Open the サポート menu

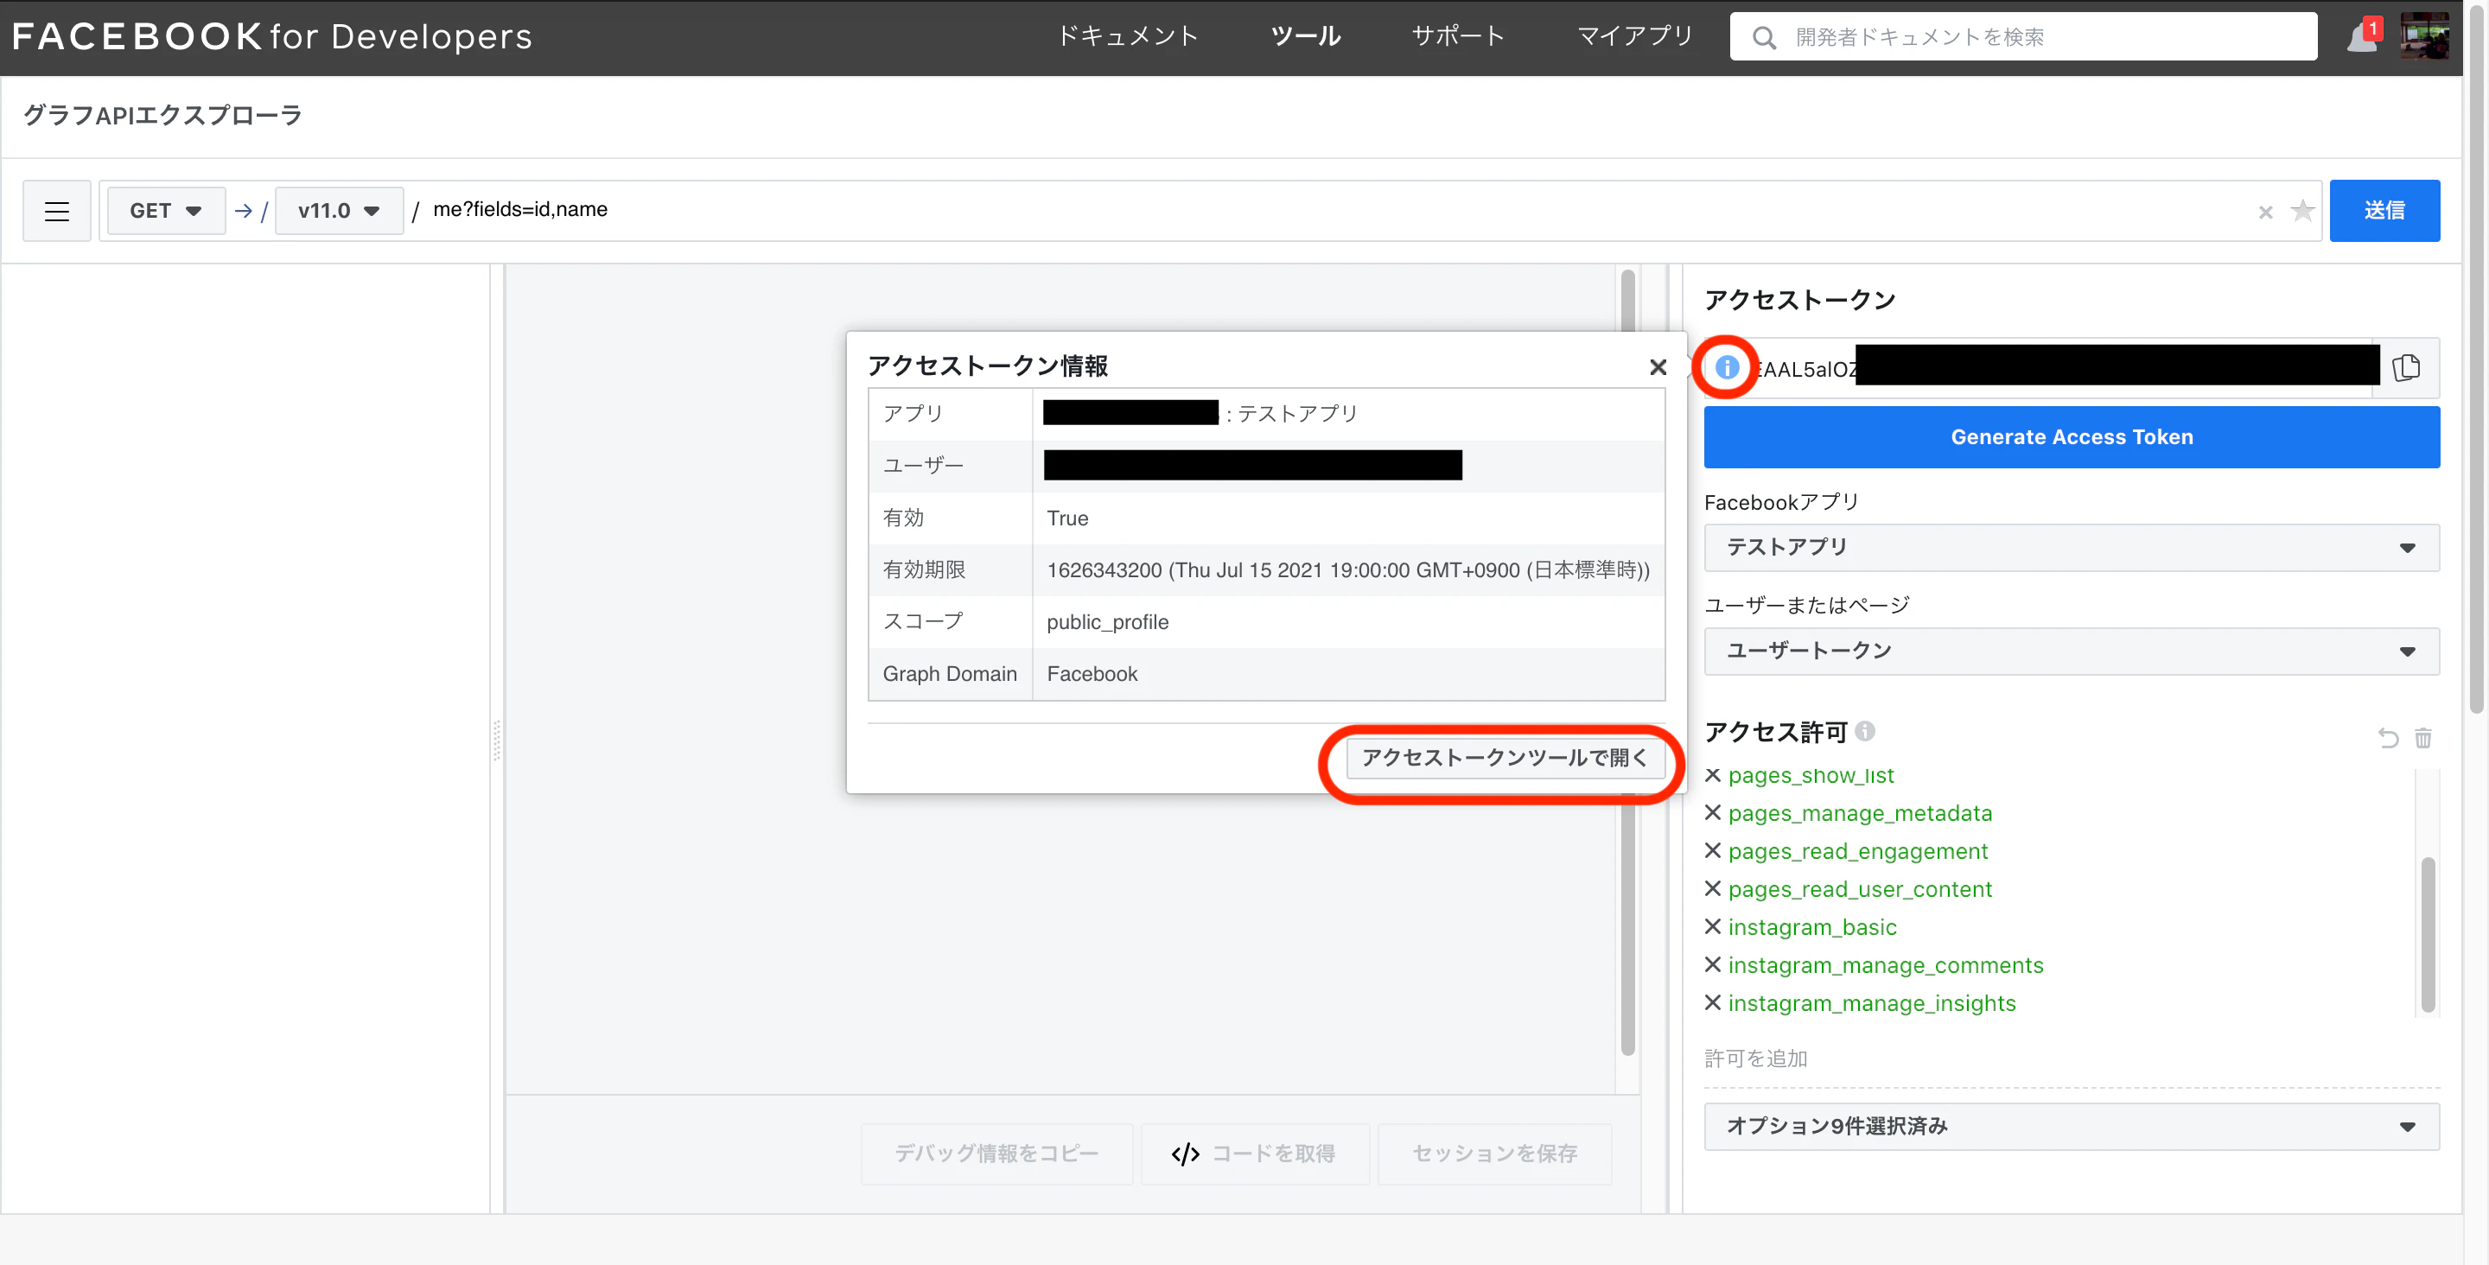1458,36
